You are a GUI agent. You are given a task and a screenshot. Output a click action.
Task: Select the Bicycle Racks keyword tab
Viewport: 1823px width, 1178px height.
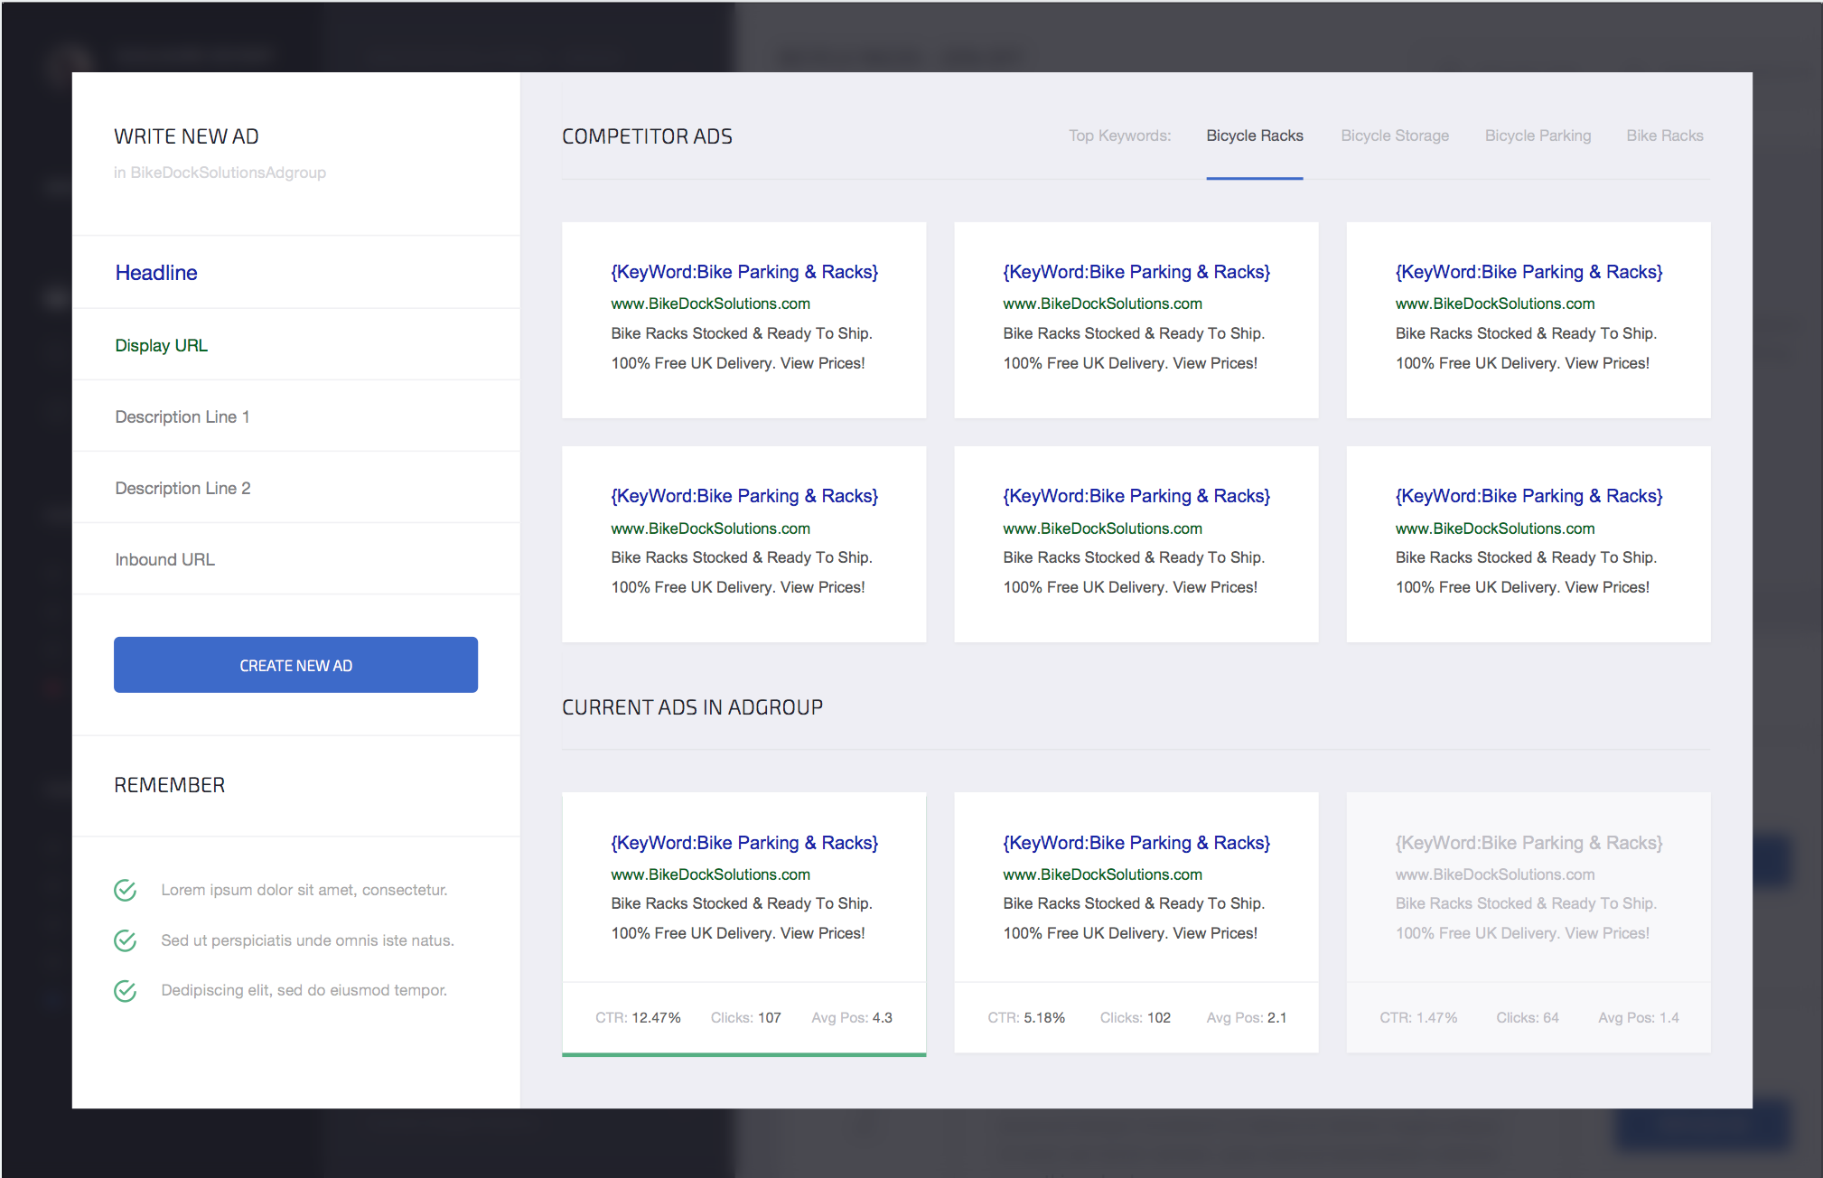click(x=1254, y=136)
